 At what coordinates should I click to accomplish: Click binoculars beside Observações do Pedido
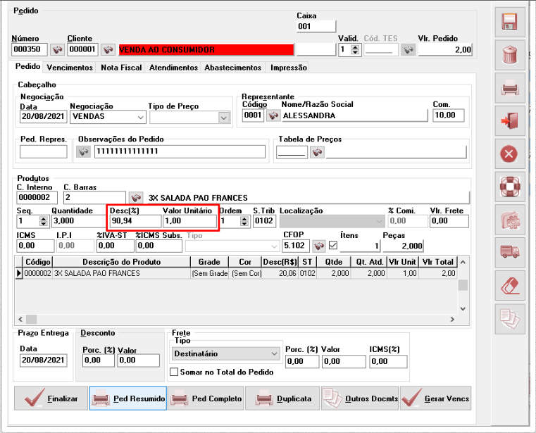click(83, 151)
